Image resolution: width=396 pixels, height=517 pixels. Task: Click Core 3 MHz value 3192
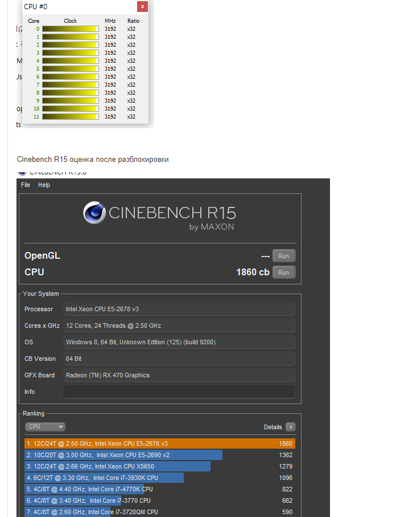click(110, 53)
